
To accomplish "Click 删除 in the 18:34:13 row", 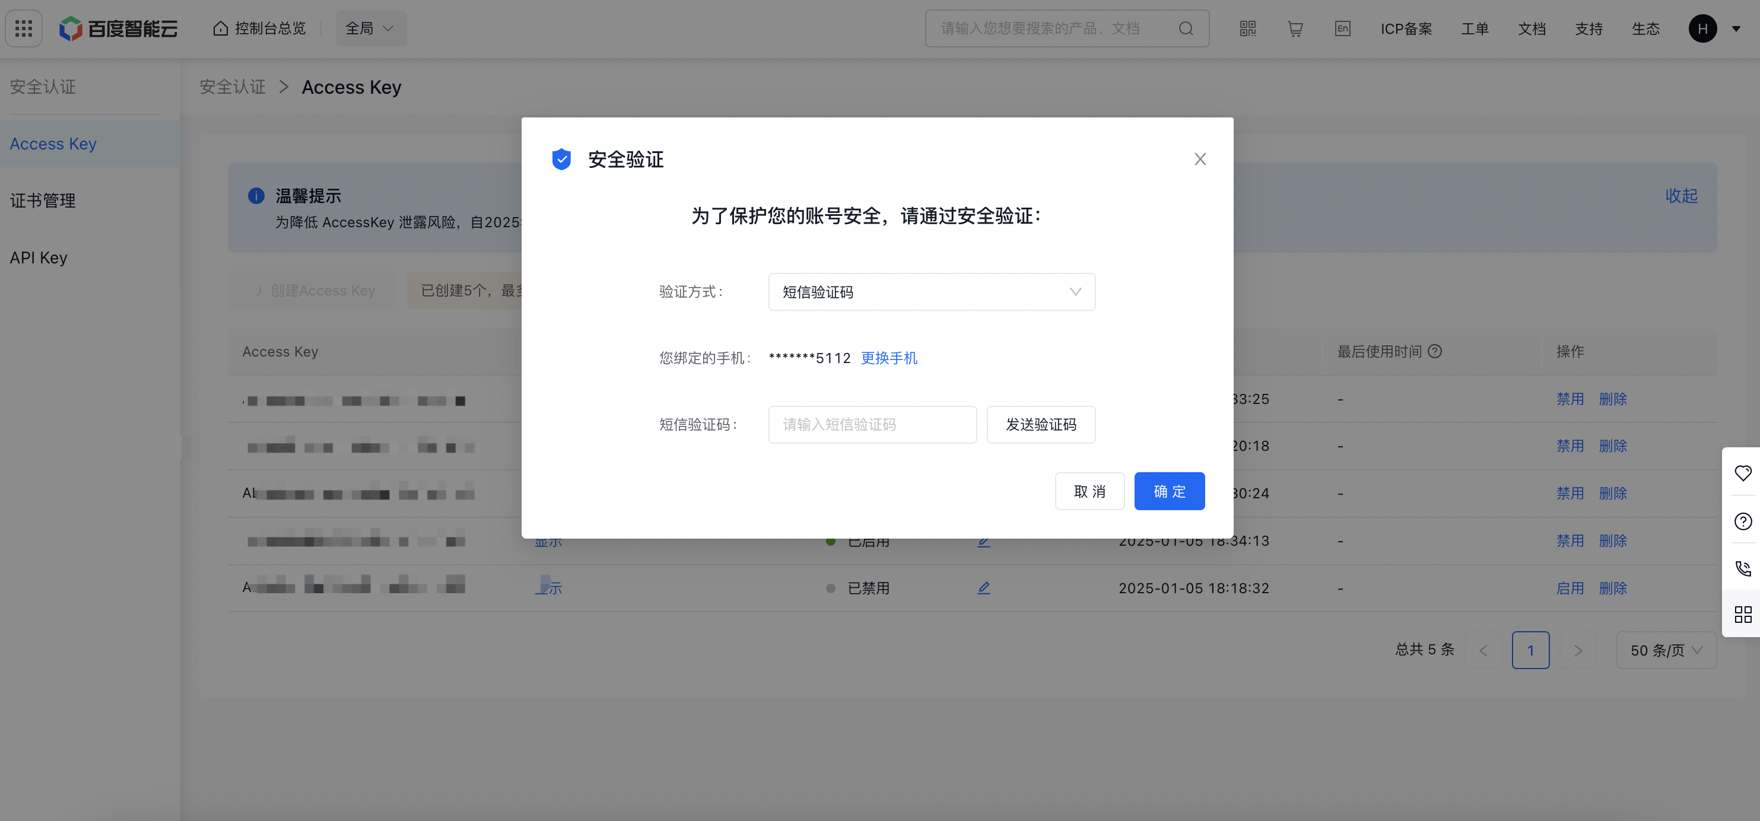I will pyautogui.click(x=1612, y=541).
